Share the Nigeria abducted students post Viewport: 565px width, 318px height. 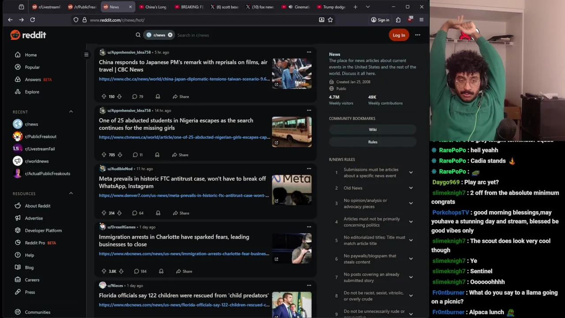tap(181, 155)
